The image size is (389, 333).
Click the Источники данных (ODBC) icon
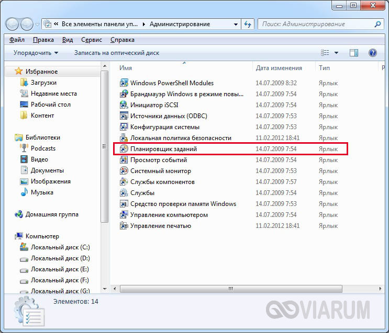(124, 116)
